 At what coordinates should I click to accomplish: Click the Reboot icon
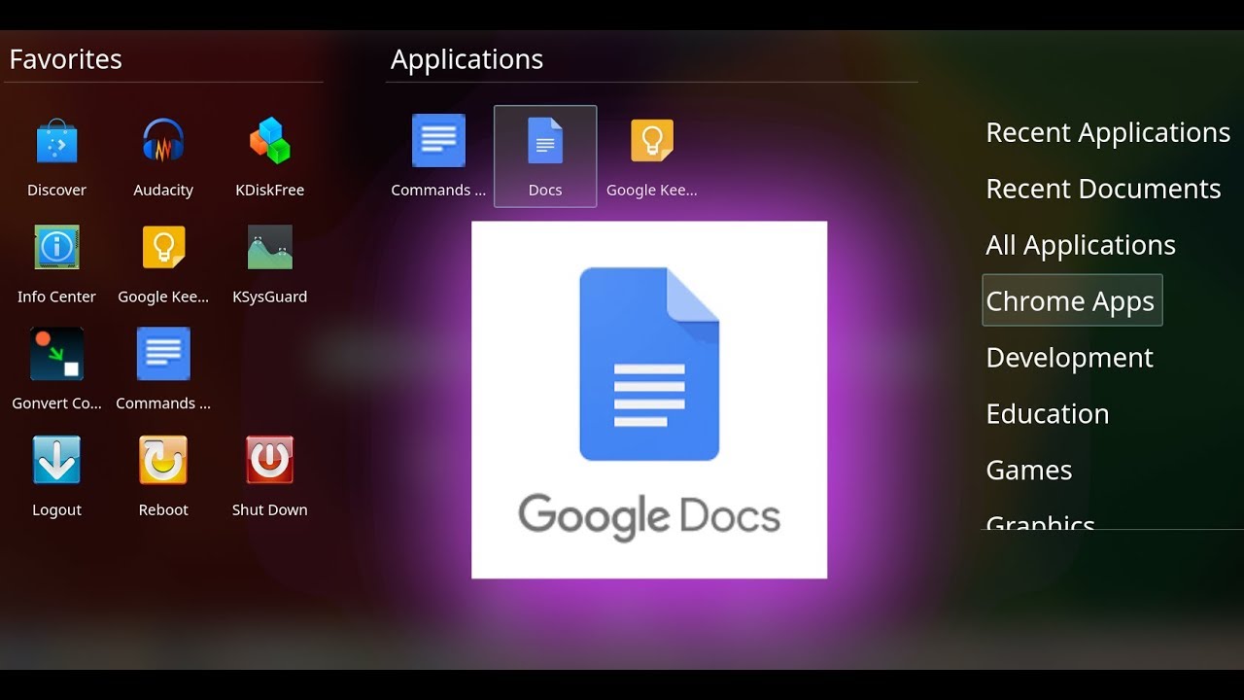click(163, 460)
